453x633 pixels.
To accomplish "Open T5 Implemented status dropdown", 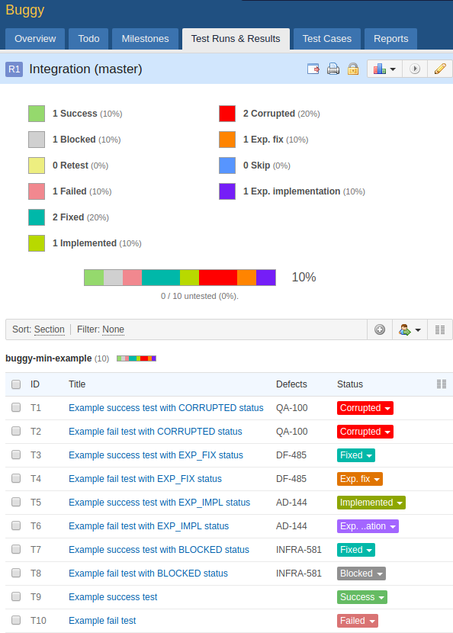I will pos(371,503).
